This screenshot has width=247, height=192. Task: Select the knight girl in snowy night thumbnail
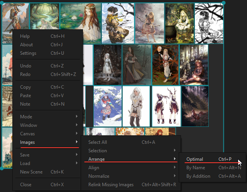click(x=108, y=65)
